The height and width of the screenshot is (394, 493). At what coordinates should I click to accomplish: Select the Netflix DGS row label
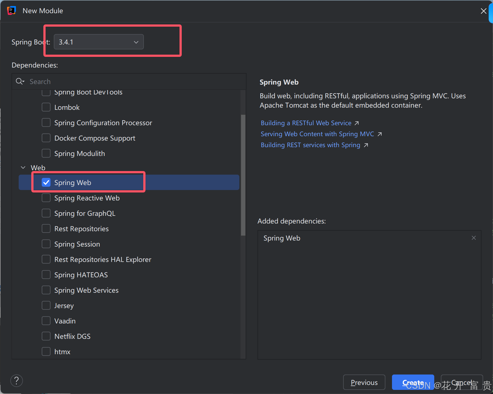(x=72, y=336)
